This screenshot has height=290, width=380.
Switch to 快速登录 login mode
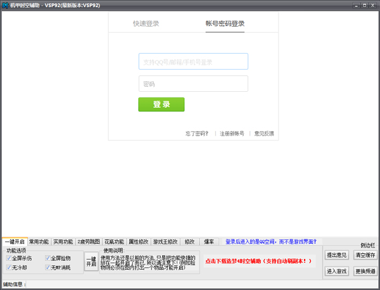(146, 23)
